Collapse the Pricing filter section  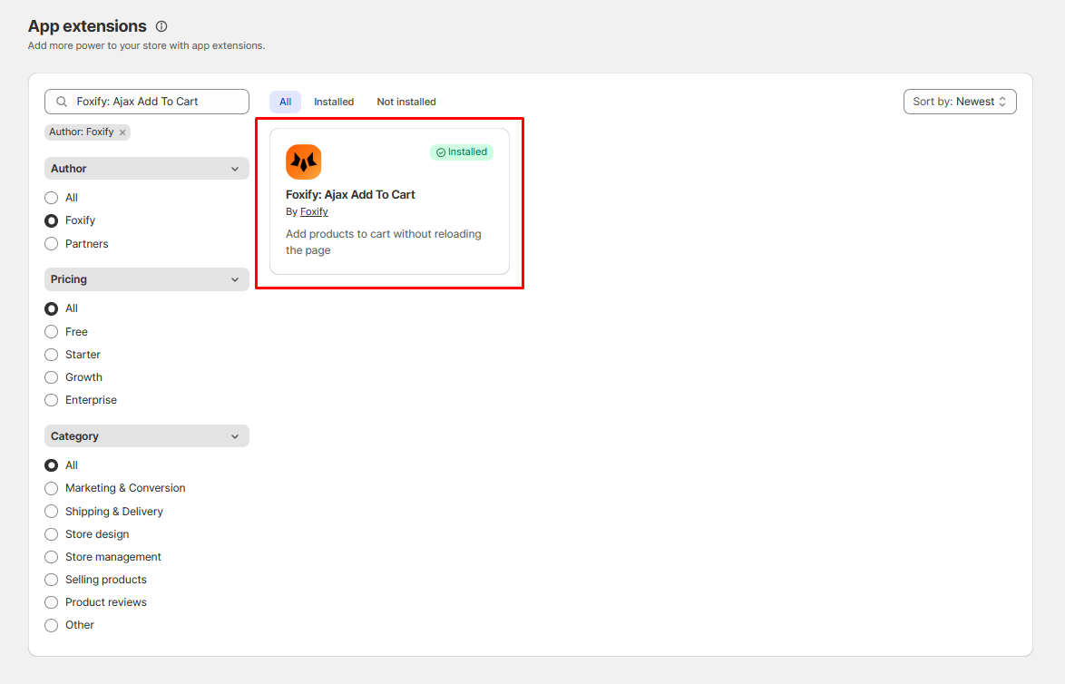pos(147,279)
